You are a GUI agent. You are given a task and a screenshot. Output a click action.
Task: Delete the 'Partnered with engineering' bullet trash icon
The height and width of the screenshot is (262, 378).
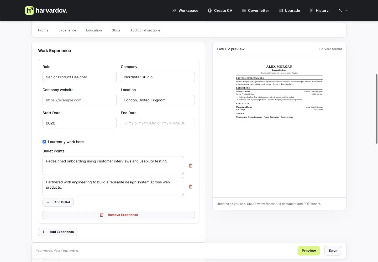191,187
